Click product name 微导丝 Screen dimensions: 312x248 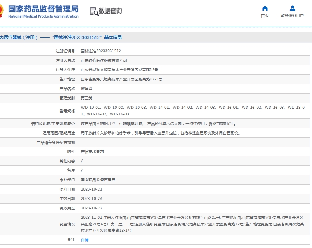tap(87, 89)
